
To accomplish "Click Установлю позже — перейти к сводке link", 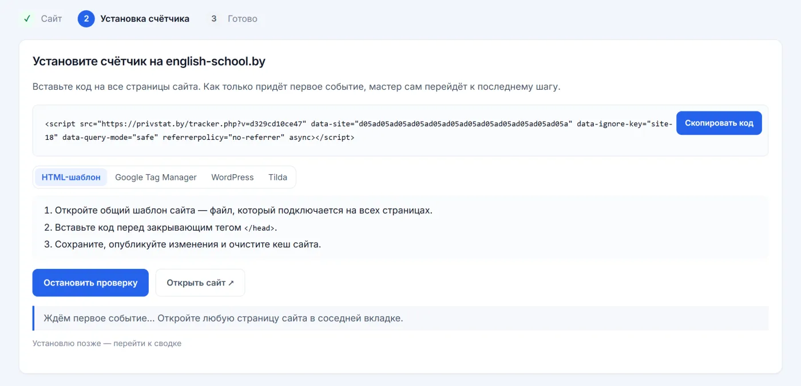I will click(107, 343).
